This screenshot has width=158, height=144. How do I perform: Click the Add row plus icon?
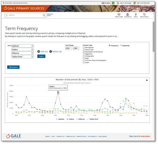coord(38,51)
